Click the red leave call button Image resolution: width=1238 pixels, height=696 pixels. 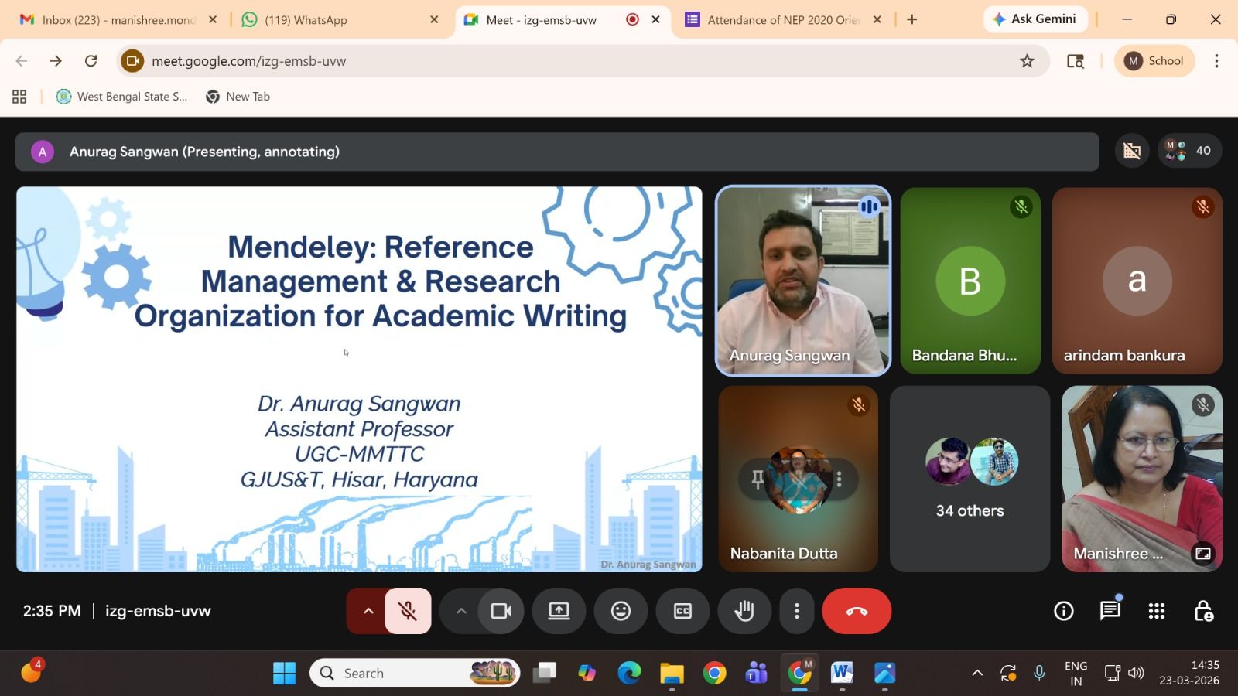coord(857,611)
